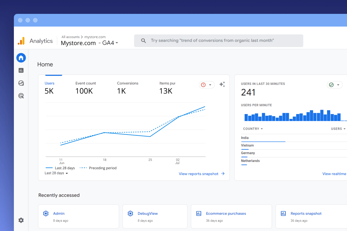Click the View reports snapshot link
Viewport: 347px width, 231px height.
[198, 174]
